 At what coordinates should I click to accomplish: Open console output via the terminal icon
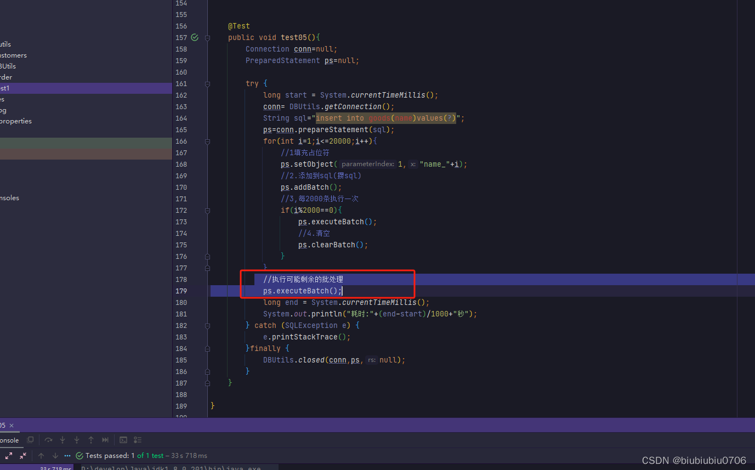coord(123,440)
